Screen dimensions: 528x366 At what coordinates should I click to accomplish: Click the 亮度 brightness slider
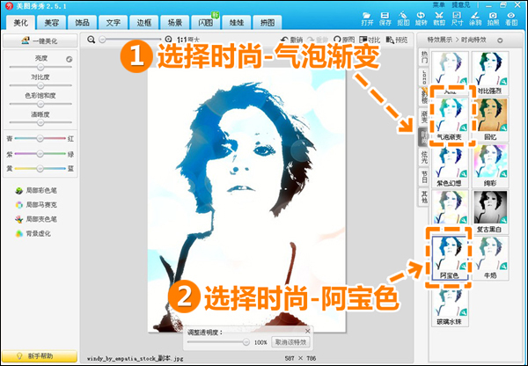[x=40, y=68]
